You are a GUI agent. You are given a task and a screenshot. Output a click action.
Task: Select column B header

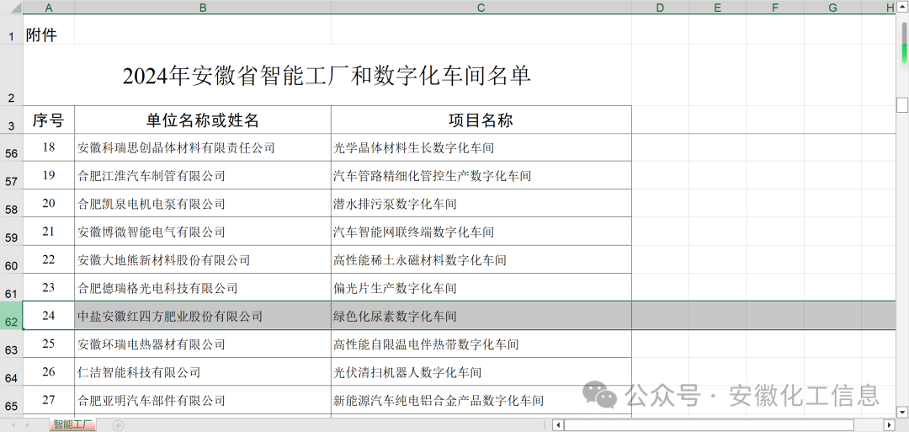click(203, 7)
